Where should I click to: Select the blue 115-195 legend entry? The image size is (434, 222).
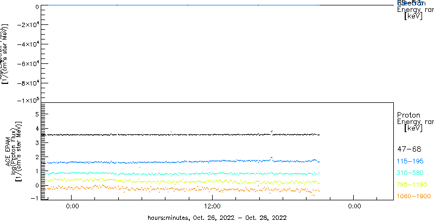click(410, 161)
